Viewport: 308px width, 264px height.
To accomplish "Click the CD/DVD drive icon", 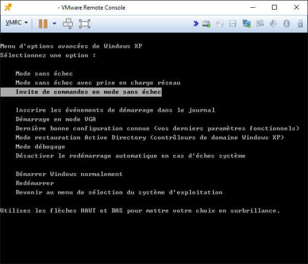I will point(220,24).
